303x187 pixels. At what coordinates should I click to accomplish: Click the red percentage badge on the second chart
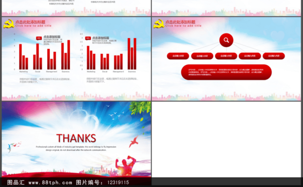[88, 38]
